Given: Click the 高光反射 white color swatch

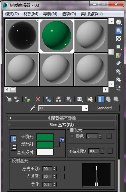Looking at the screenshot, I should [x=45, y=152].
